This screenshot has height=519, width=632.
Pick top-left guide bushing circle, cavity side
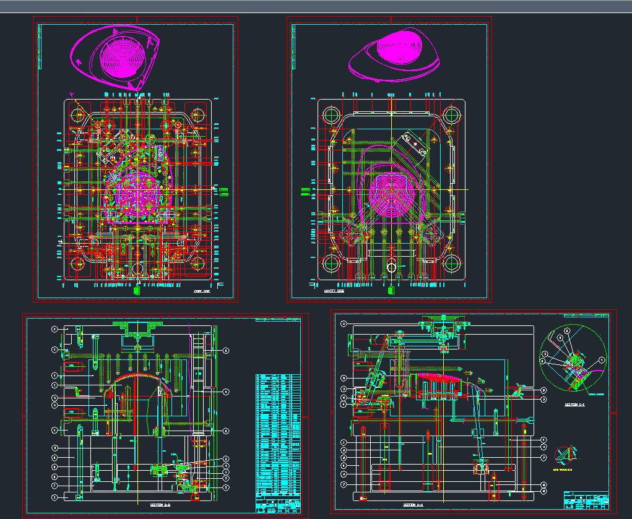pyautogui.click(x=332, y=115)
